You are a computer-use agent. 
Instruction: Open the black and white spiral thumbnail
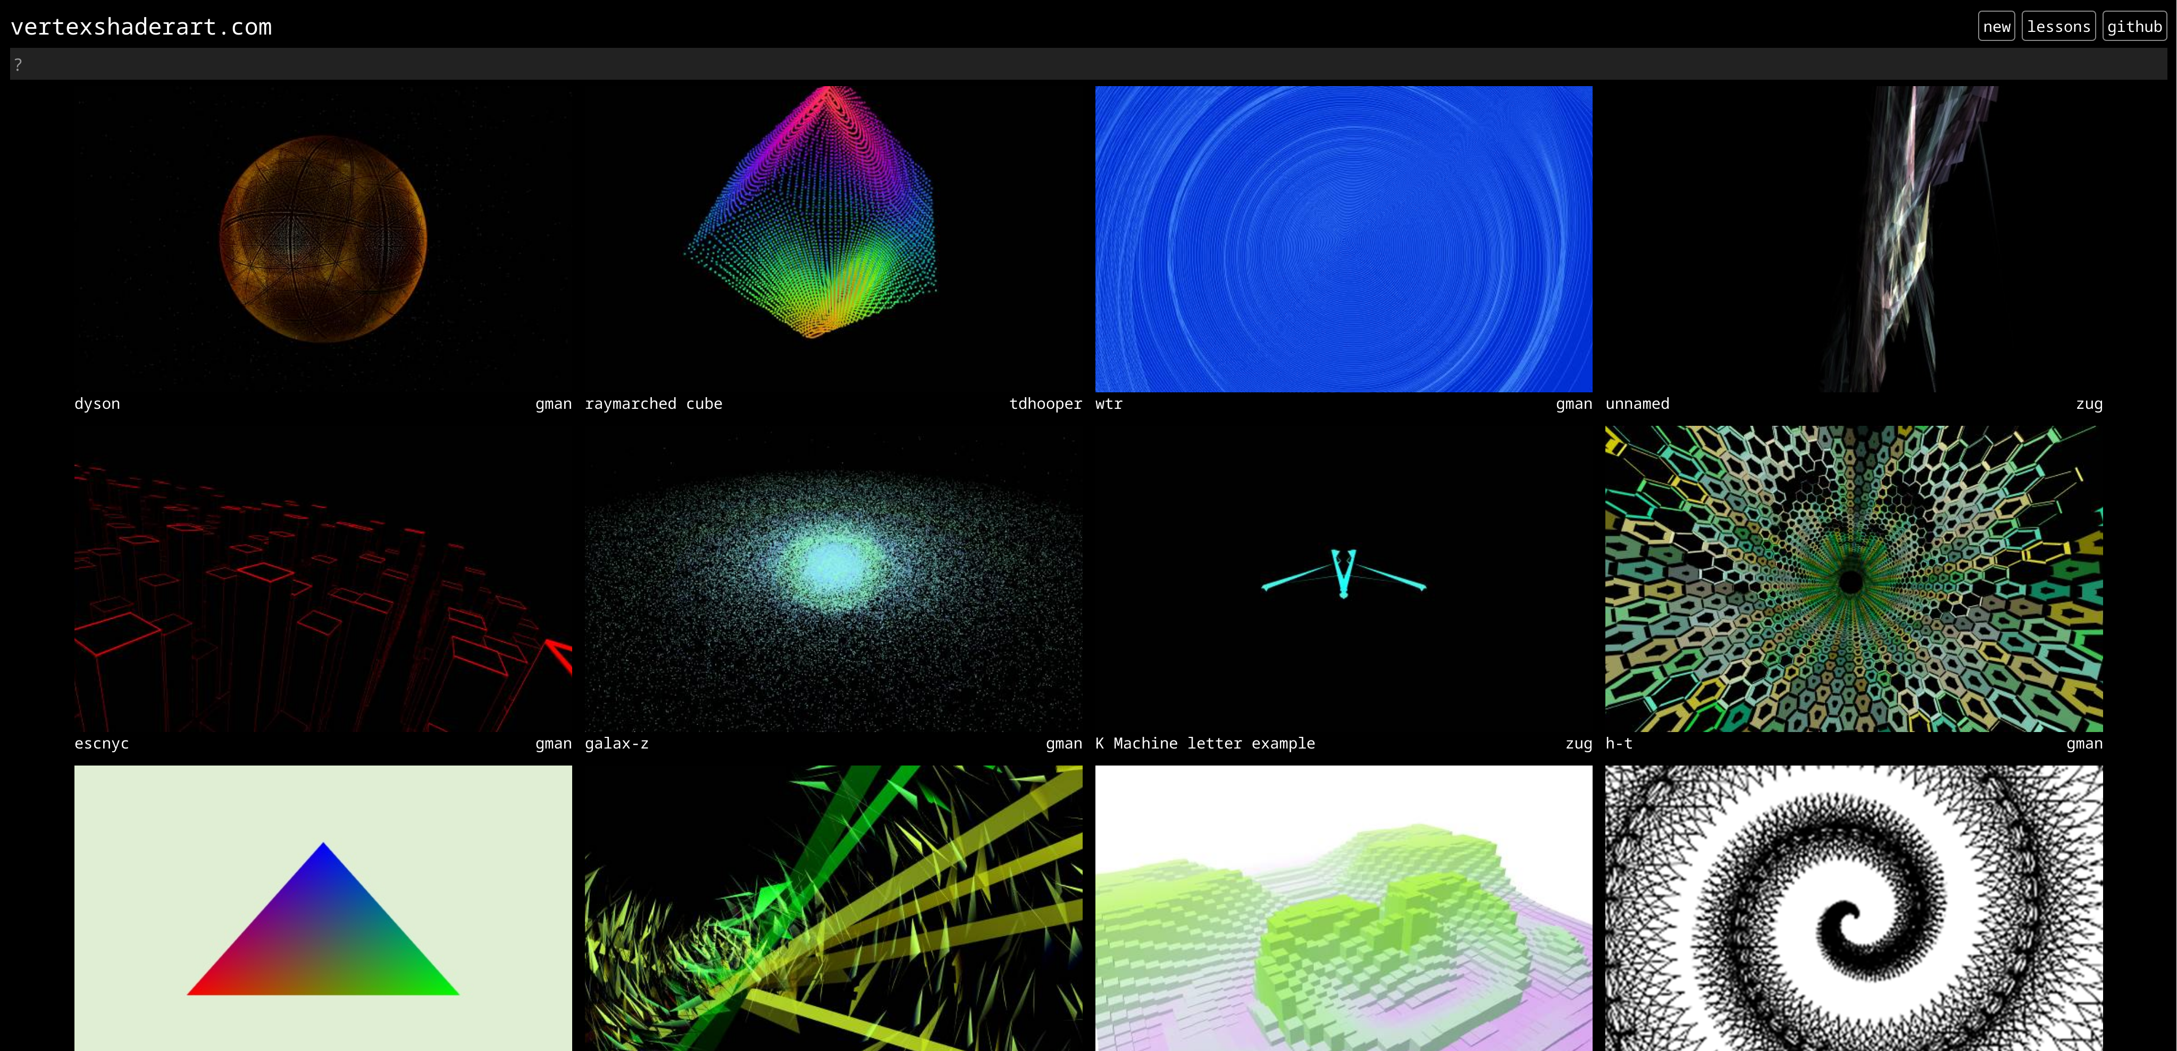(1853, 908)
